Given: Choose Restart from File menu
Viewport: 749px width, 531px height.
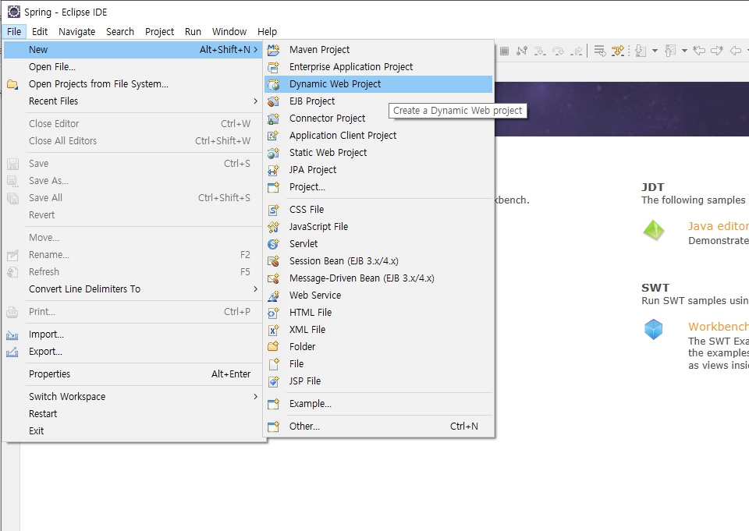Looking at the screenshot, I should pos(133,414).
